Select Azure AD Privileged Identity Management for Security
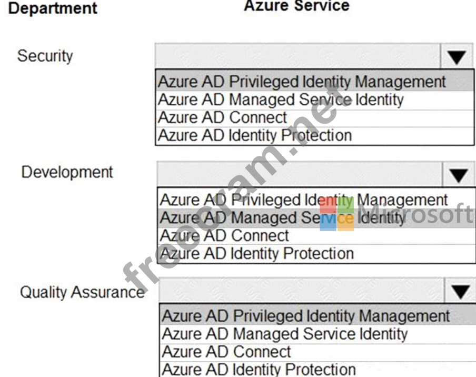 coord(302,82)
